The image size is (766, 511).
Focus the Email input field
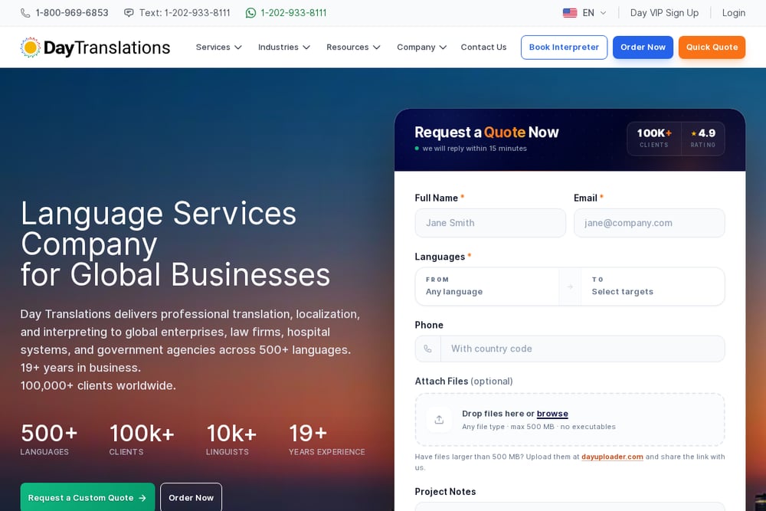[x=650, y=223]
